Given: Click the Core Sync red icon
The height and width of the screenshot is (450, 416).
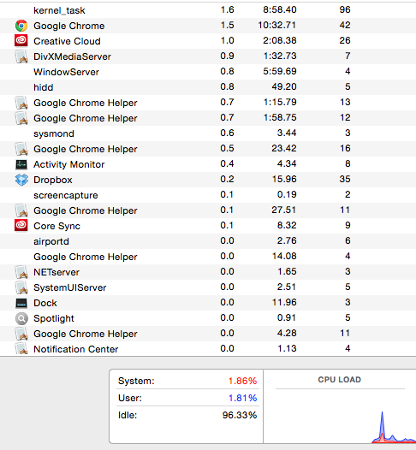Looking at the screenshot, I should coord(21,226).
